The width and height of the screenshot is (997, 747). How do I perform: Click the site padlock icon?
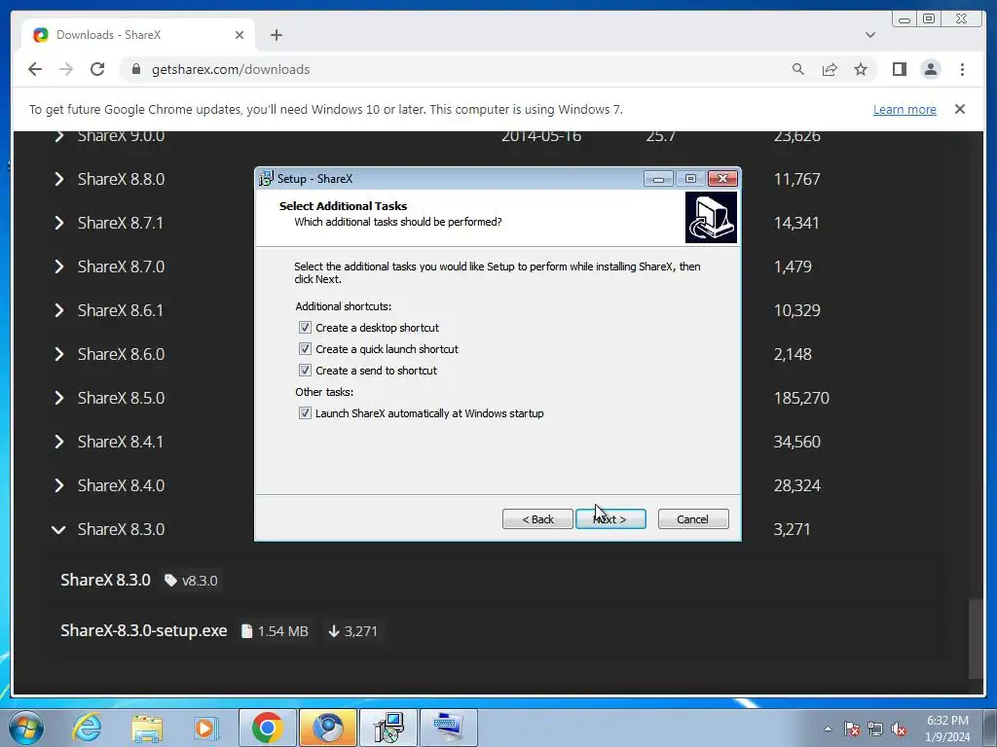(x=136, y=69)
